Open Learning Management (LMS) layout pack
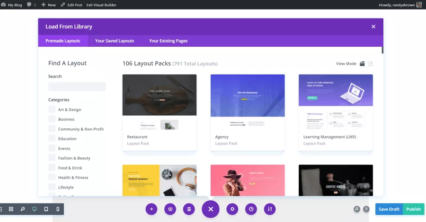 coord(336,112)
